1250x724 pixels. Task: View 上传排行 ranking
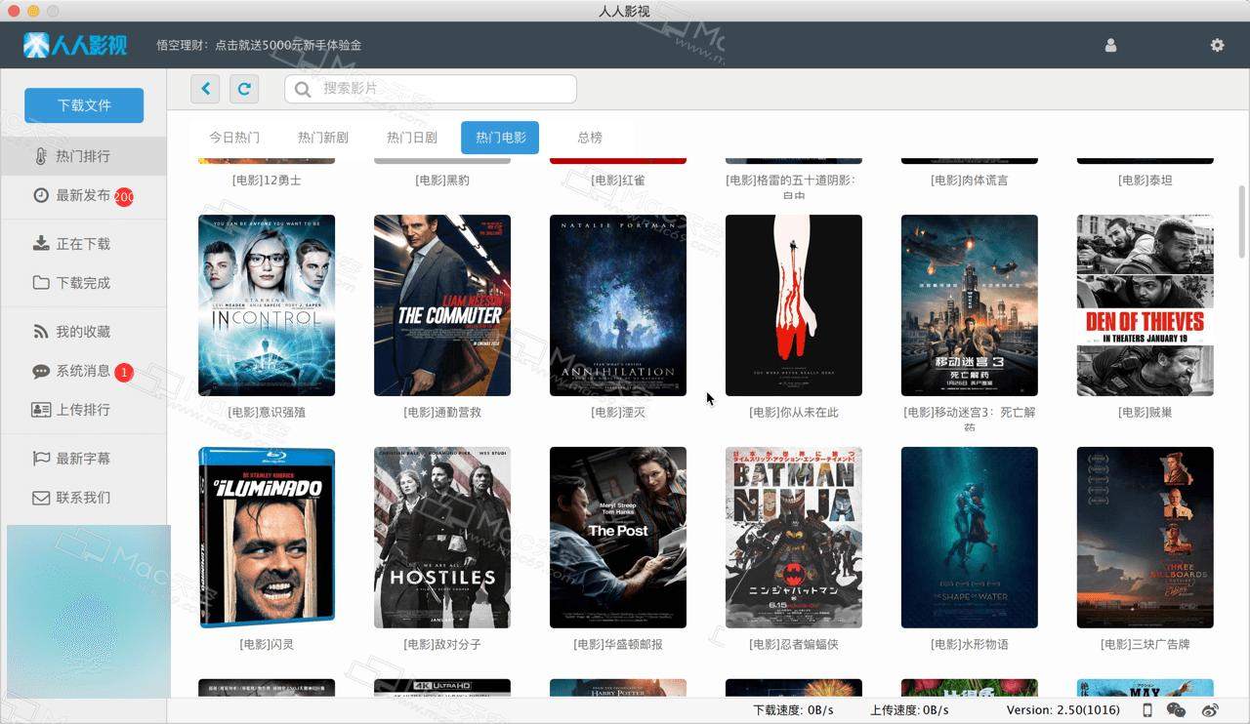pos(83,410)
